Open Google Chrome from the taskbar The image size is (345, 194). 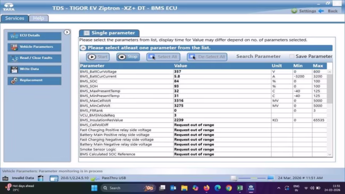229,188
